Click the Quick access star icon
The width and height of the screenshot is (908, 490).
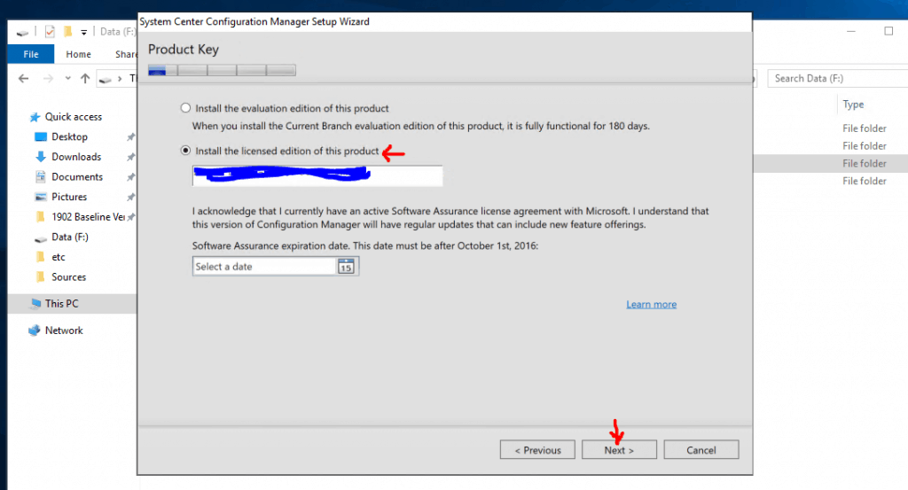pyautogui.click(x=35, y=117)
